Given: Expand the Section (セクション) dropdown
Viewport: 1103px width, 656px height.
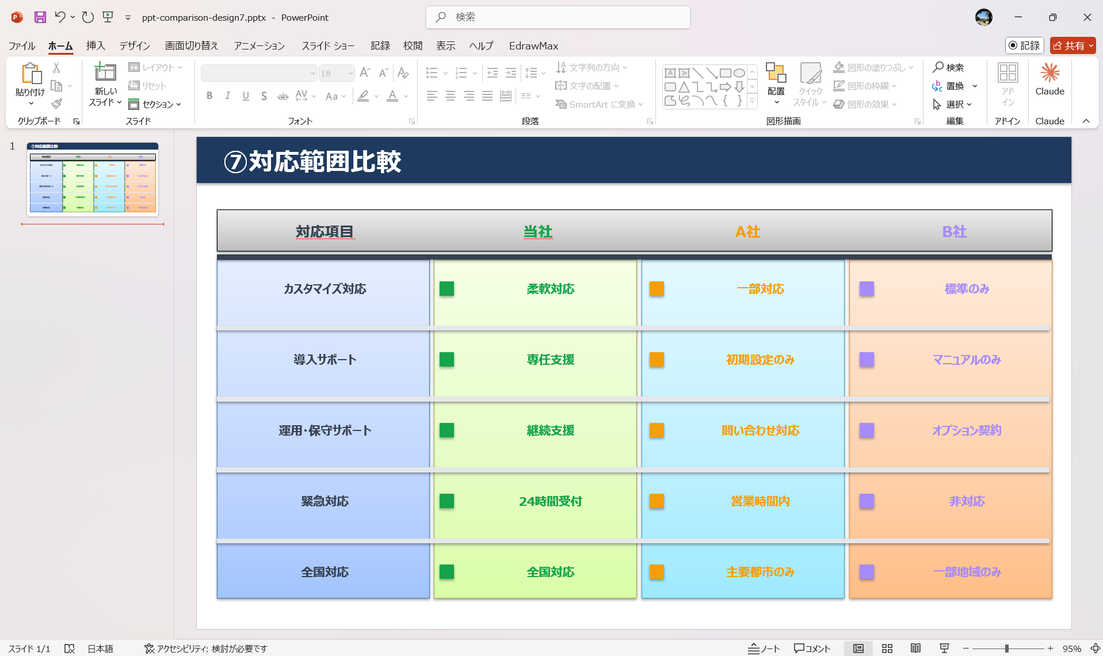Looking at the screenshot, I should [x=155, y=104].
